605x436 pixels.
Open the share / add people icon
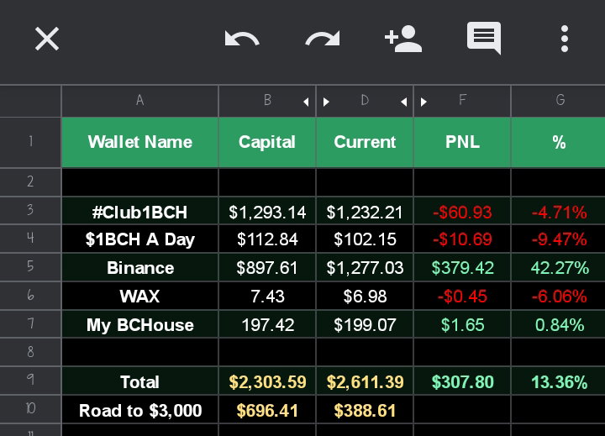tap(403, 39)
